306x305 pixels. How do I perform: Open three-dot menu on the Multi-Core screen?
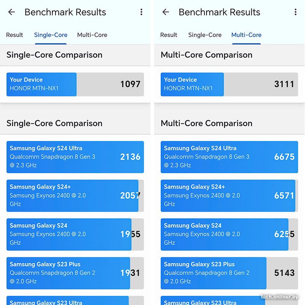tap(295, 12)
